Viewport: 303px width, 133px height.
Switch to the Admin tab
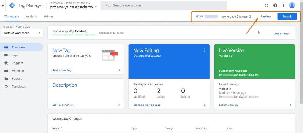[x=48, y=16]
